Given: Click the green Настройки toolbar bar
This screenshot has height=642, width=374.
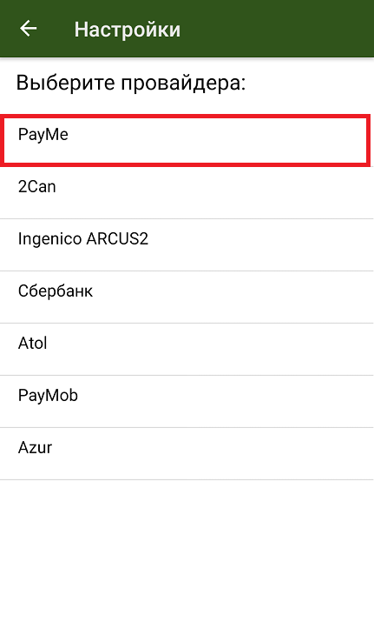Looking at the screenshot, I should (x=187, y=29).
